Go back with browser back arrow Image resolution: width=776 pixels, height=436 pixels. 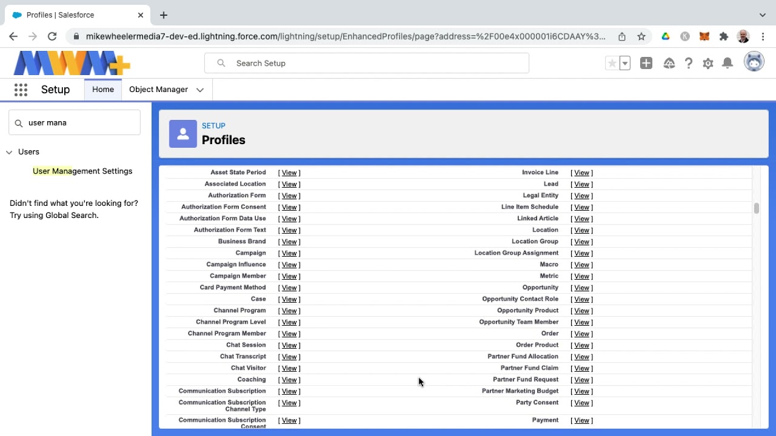click(x=13, y=36)
